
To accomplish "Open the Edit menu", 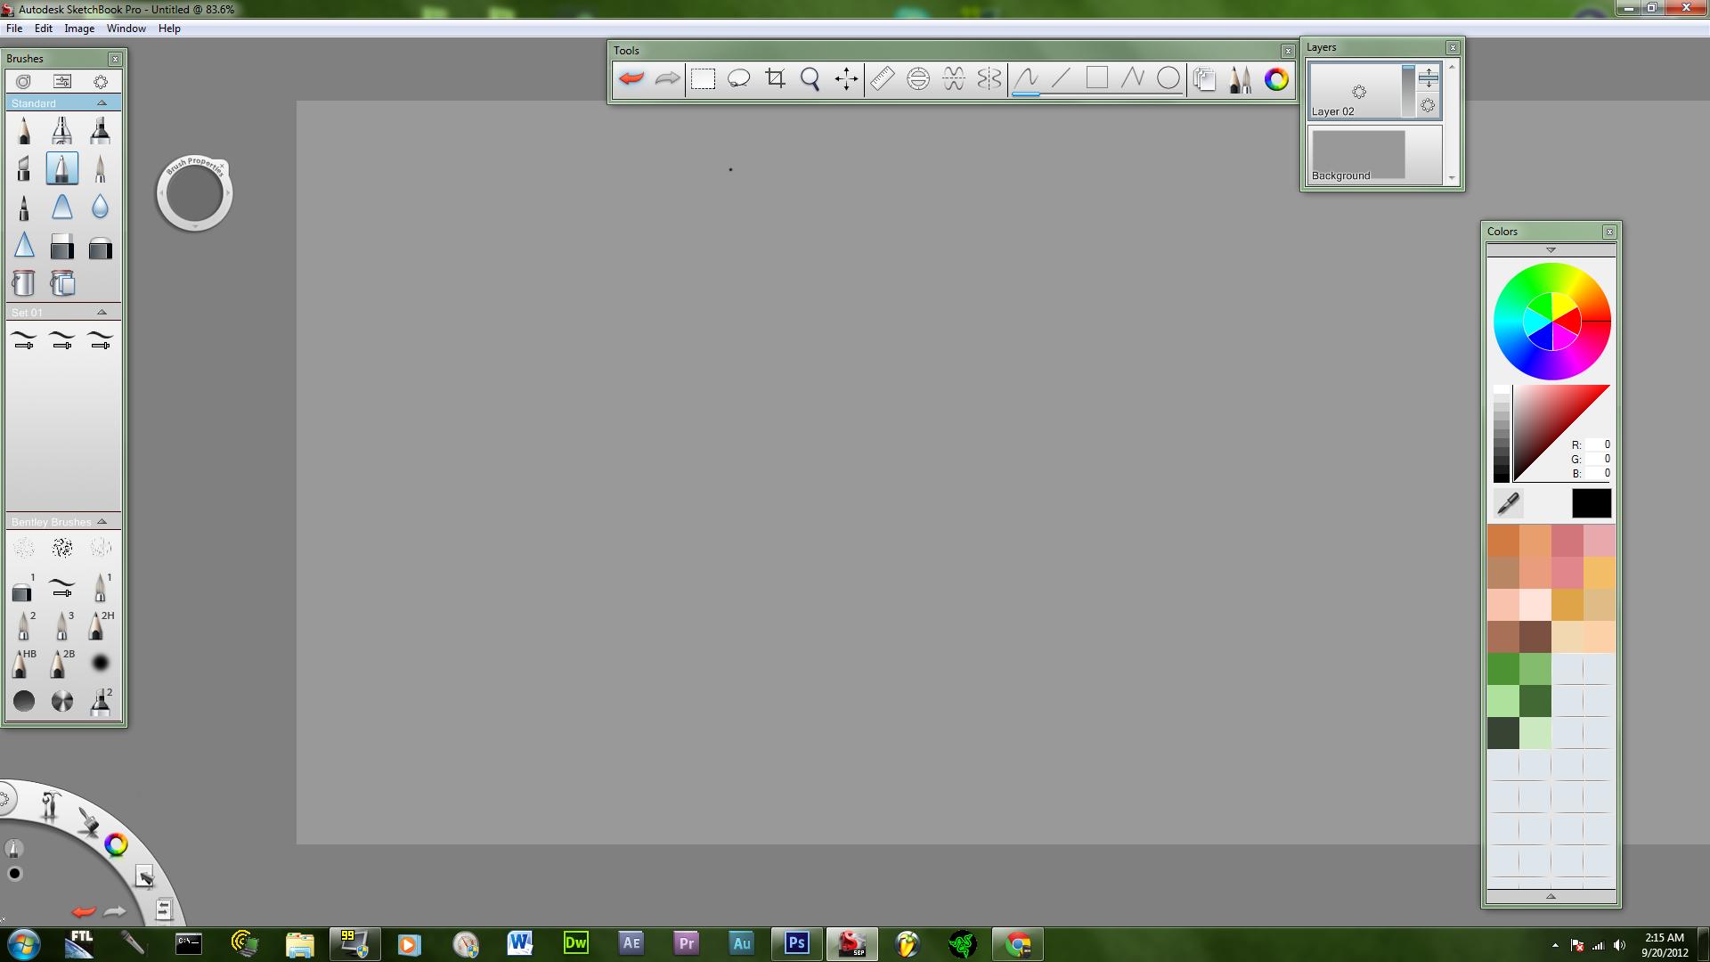I will [44, 29].
